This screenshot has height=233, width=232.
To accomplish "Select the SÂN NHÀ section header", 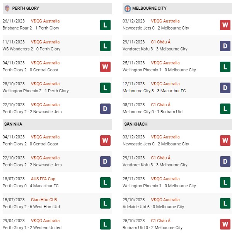I will pyautogui.click(x=57, y=124).
